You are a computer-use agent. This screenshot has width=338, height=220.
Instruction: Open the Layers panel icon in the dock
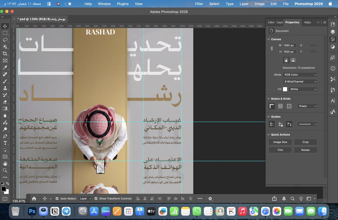coord(333,32)
